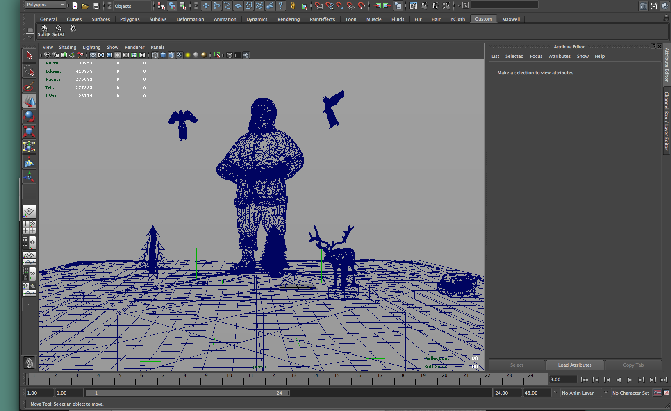Toggle the Auto Keyframe key button
671x411 pixels.
(657, 393)
